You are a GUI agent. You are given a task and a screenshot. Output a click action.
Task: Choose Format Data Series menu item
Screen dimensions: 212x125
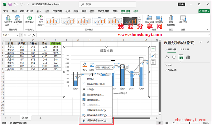tap(97, 110)
